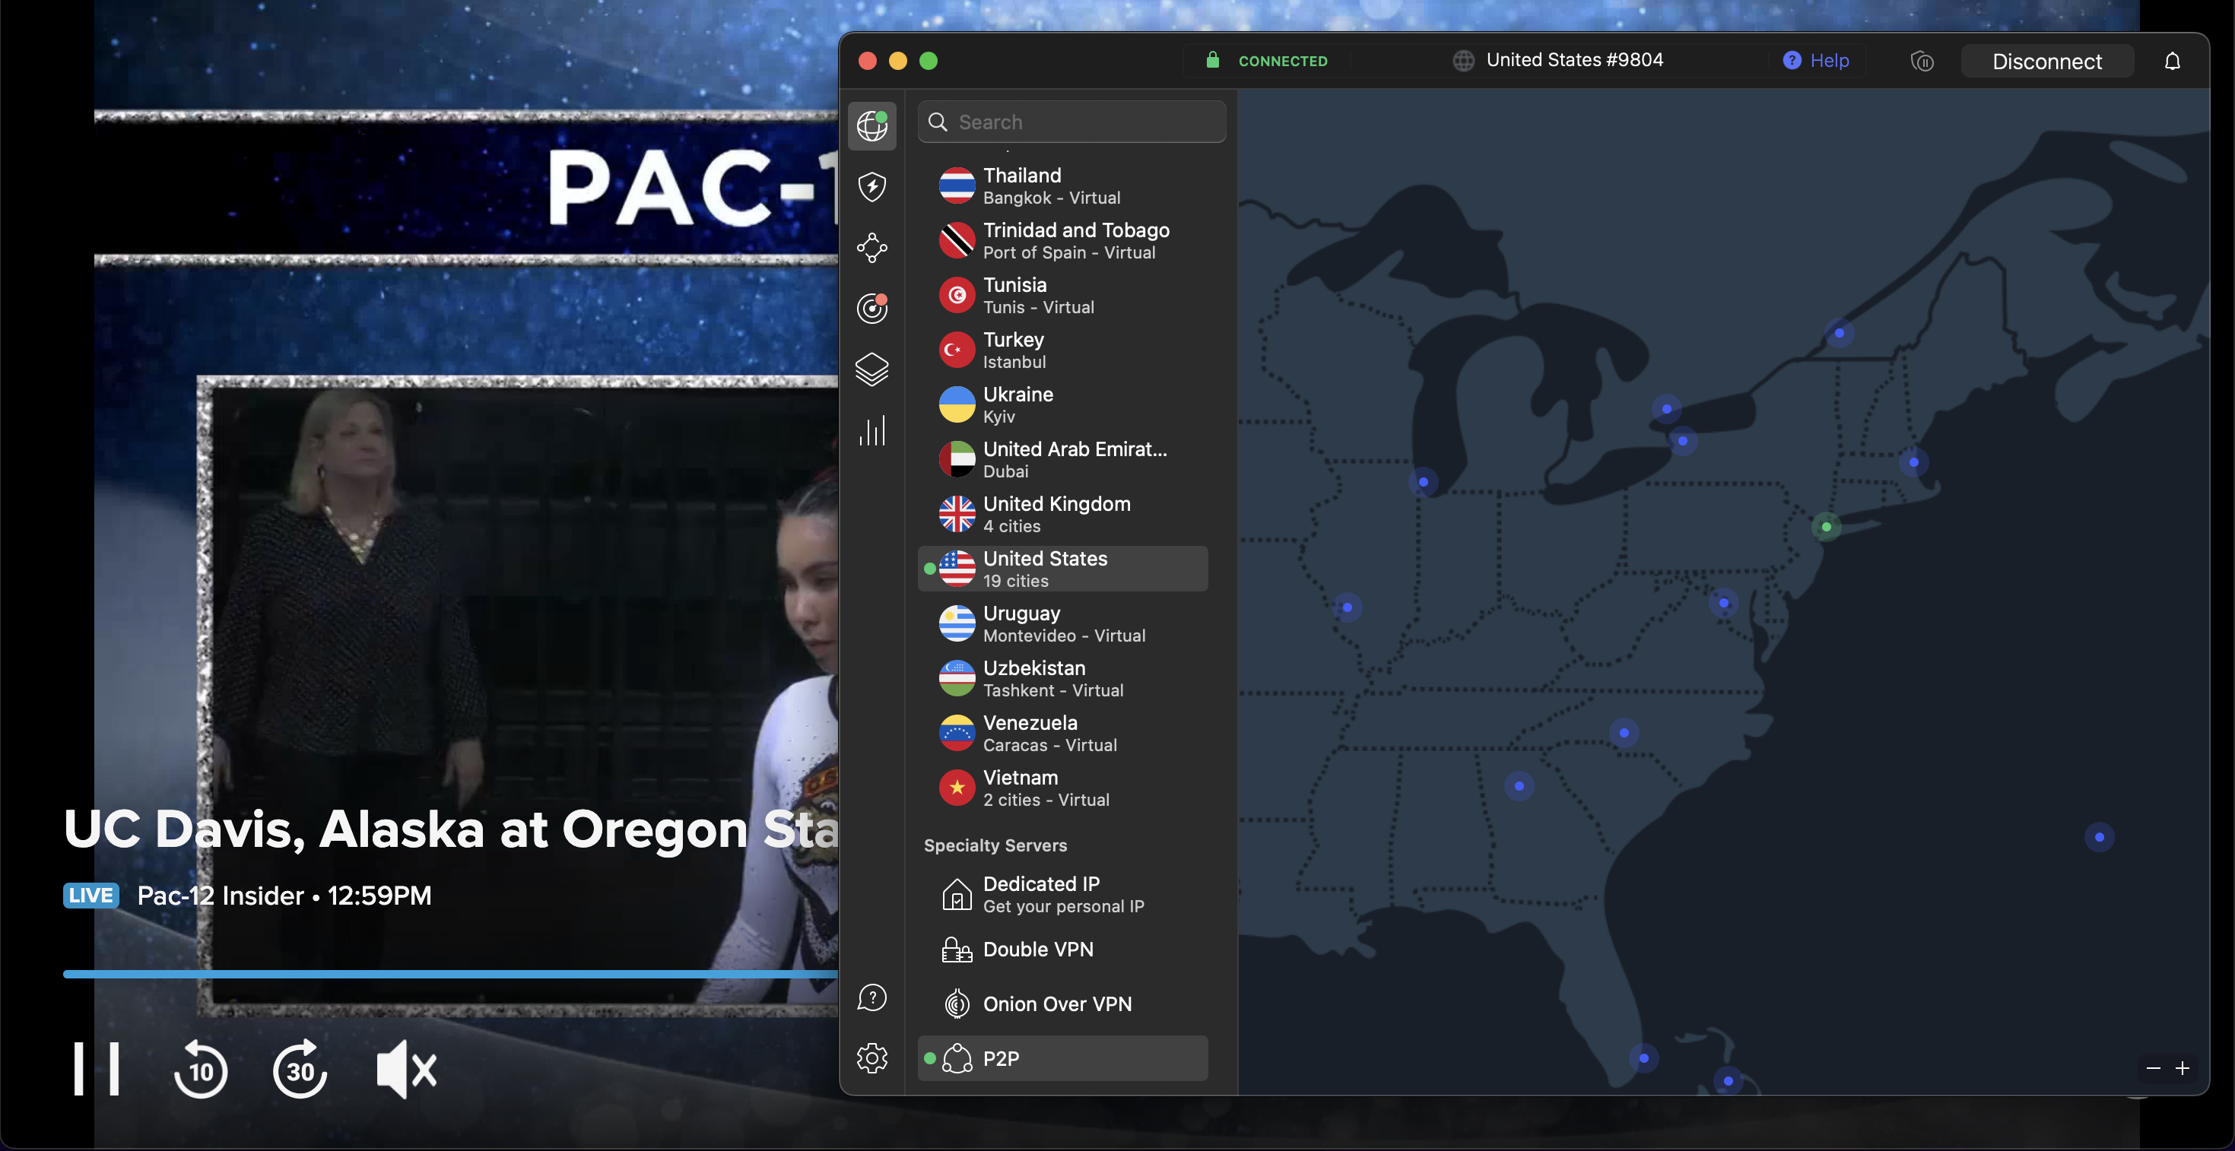Click the Disconnect button
The width and height of the screenshot is (2235, 1151).
tap(2046, 61)
